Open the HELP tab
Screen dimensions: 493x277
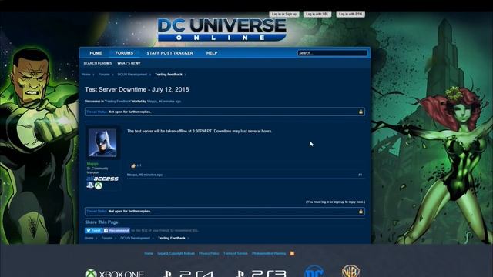tap(212, 53)
